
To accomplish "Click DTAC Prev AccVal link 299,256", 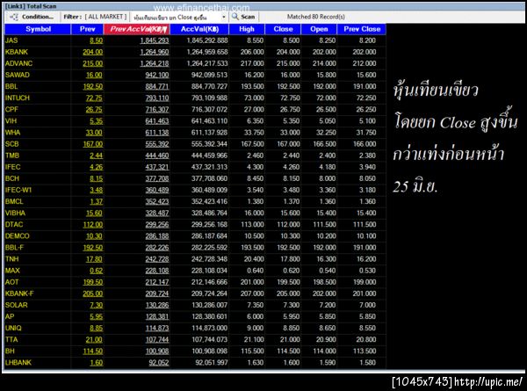I will 157,225.
